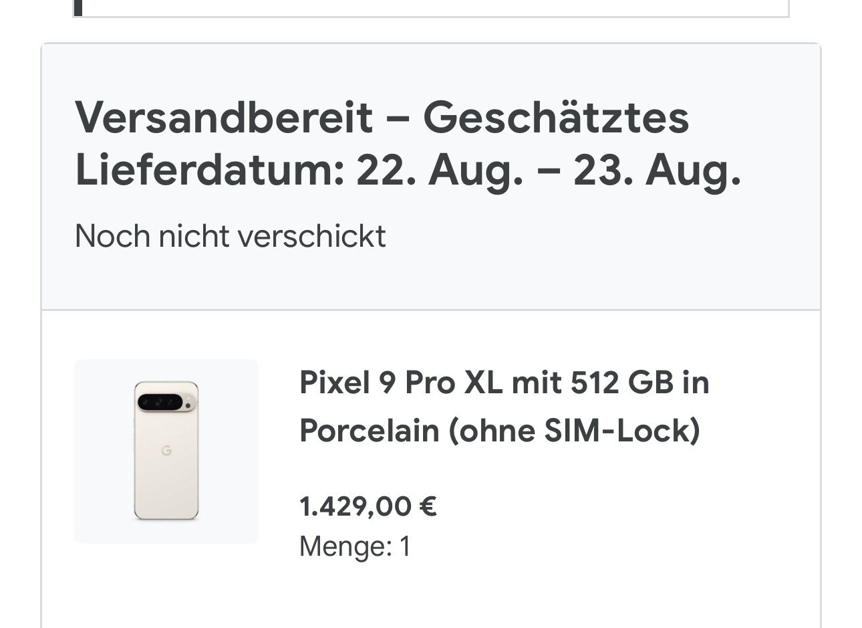This screenshot has width=862, height=628.
Task: Click the "23. Aug." delivery date
Action: click(657, 171)
